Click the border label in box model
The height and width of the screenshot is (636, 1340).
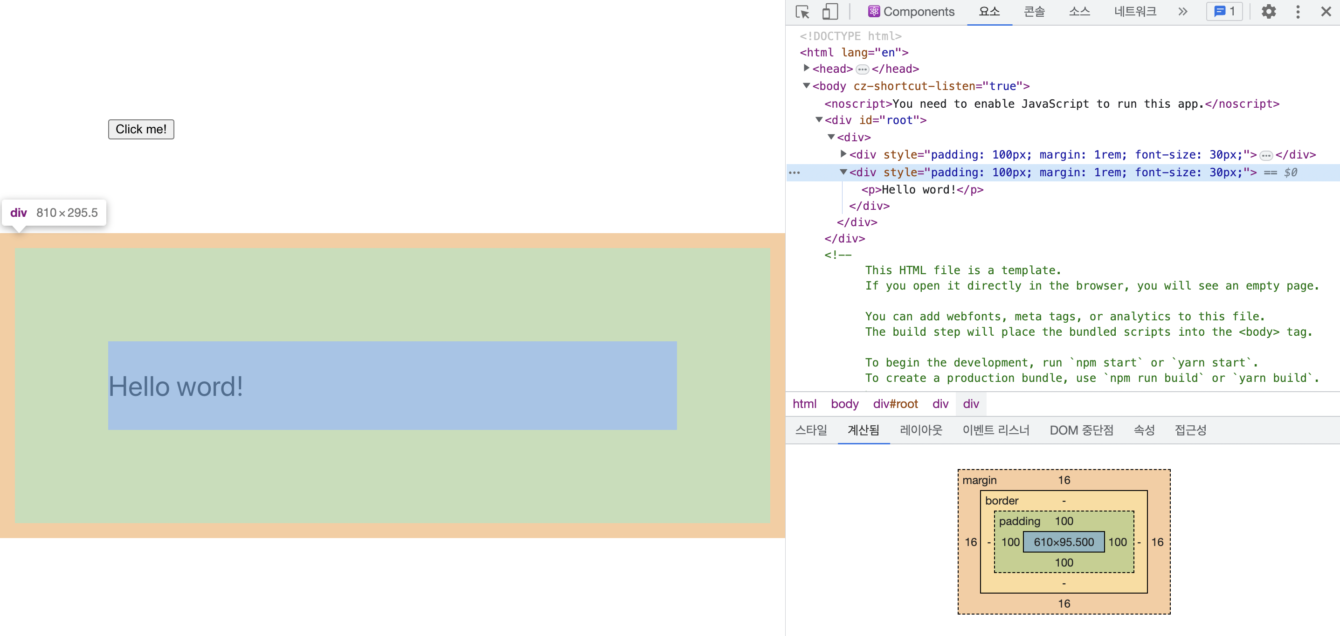(x=1002, y=500)
